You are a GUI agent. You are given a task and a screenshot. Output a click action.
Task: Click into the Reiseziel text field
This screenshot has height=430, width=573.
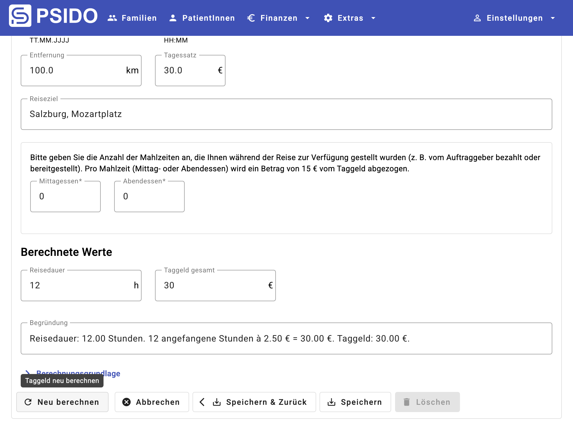click(286, 114)
